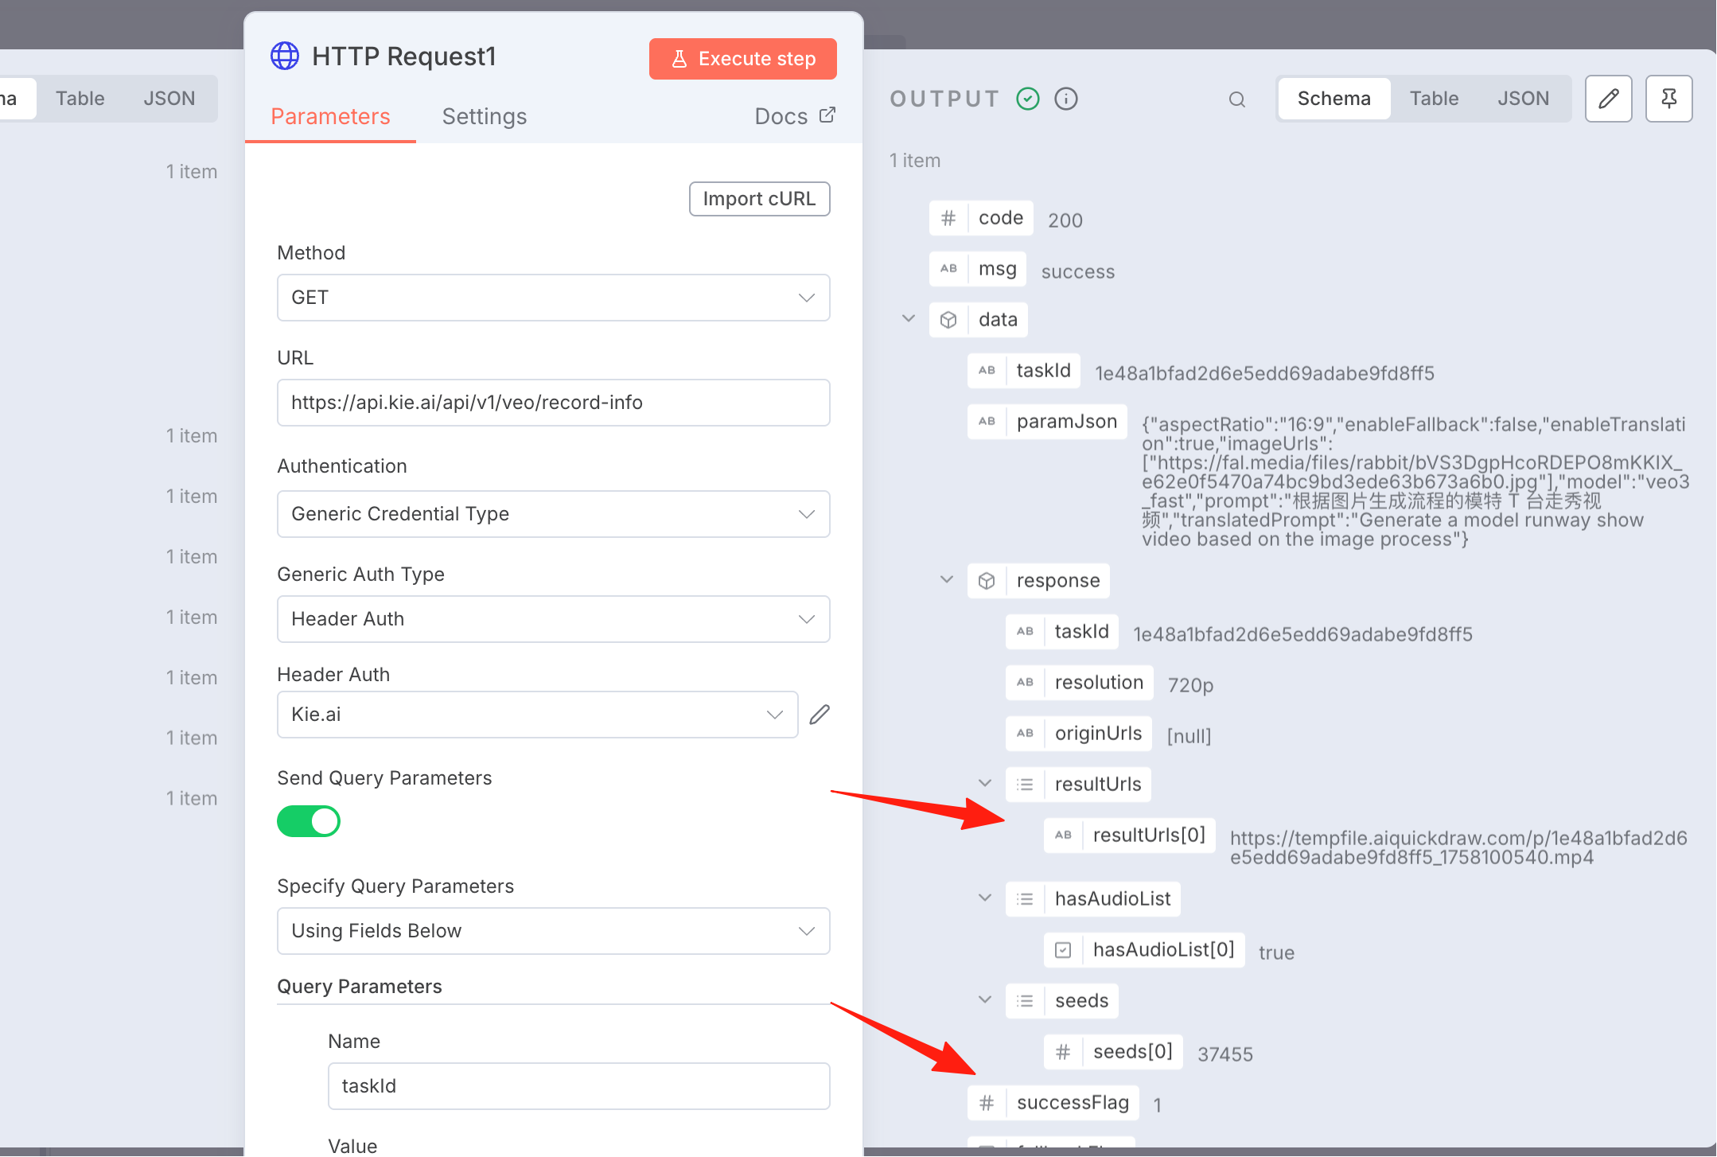Click the pin output data icon
This screenshot has width=1717, height=1157.
pyautogui.click(x=1668, y=99)
